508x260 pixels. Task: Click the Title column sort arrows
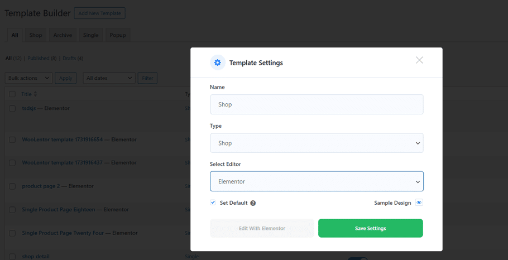click(x=36, y=94)
